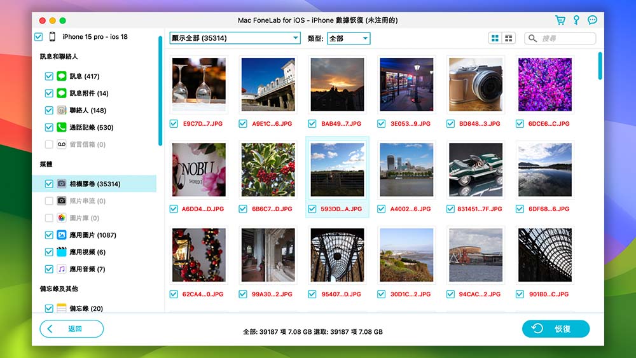Click the Camera Roll camera icon
The height and width of the screenshot is (358, 636).
coord(62,184)
